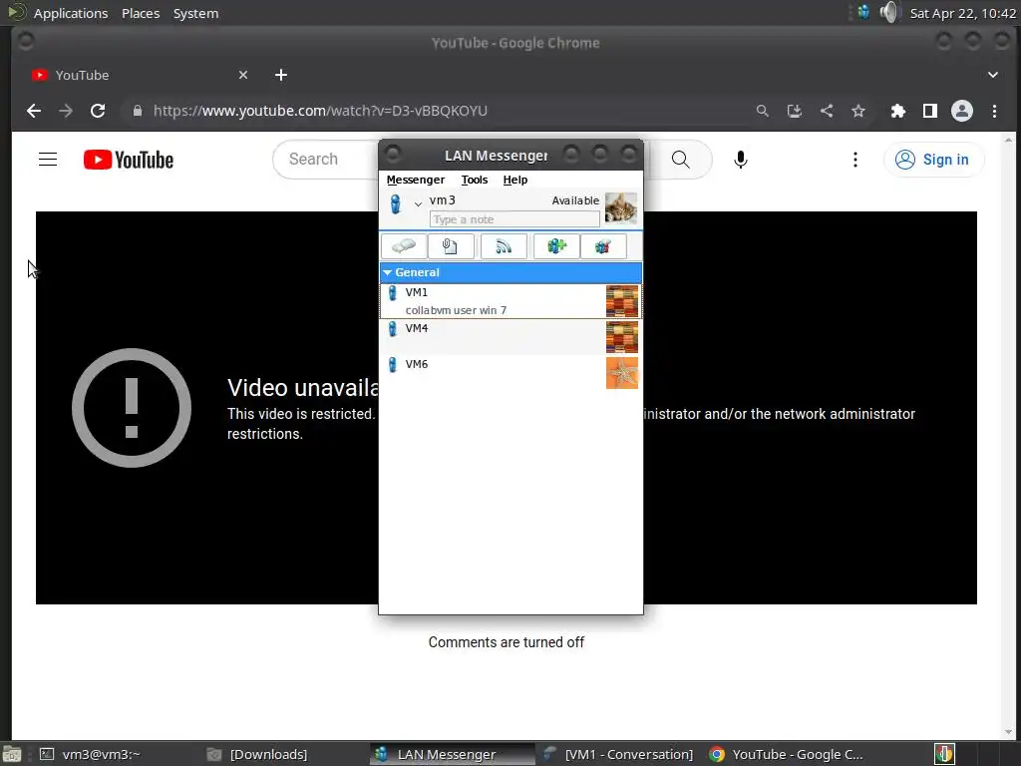The image size is (1021, 766).
Task: Open the Chrome profile avatar
Action: tap(962, 111)
